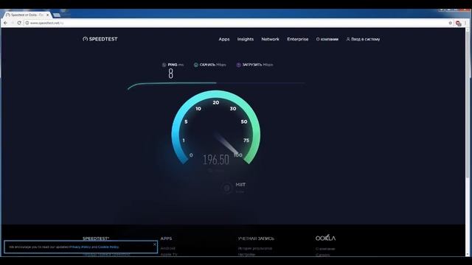Screen dimensions: 472x265
Task: Open the Apple TV footer link
Action: (169, 255)
